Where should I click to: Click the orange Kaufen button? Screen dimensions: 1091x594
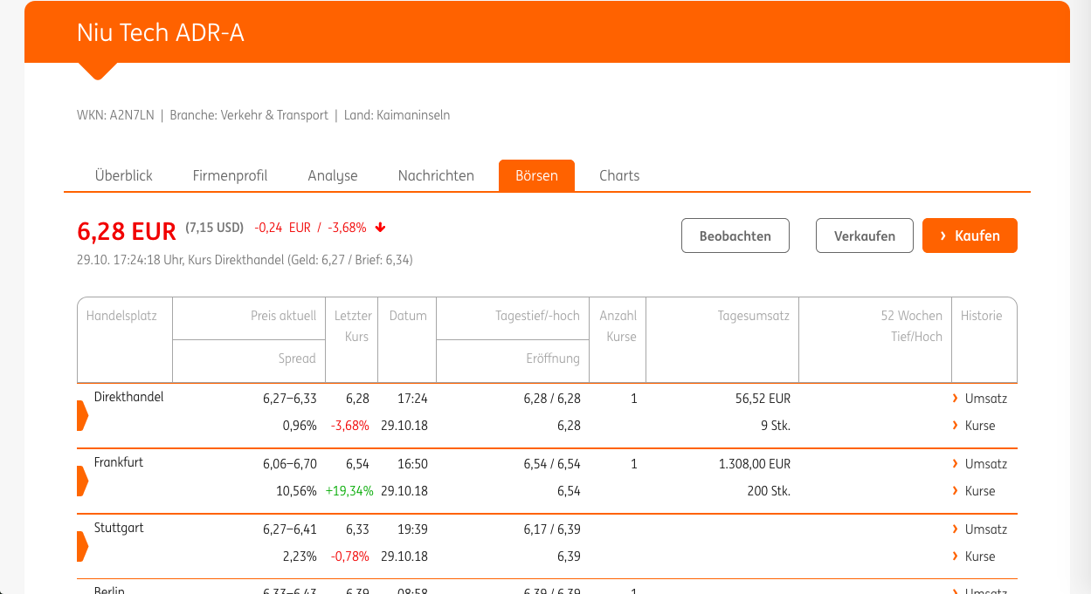coord(970,236)
